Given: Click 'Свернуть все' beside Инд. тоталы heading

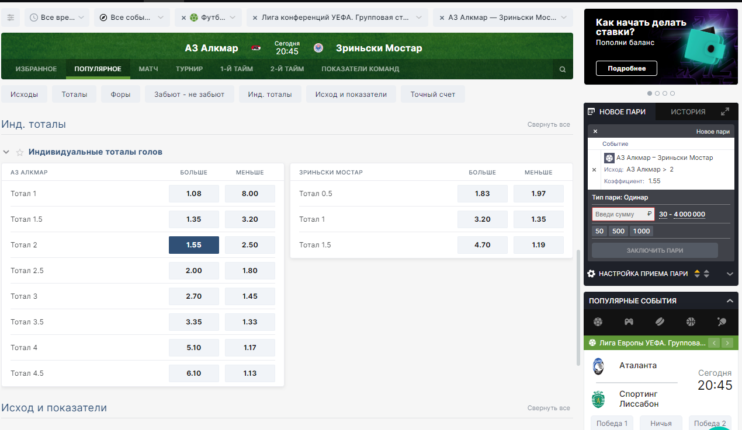Looking at the screenshot, I should coord(549,125).
